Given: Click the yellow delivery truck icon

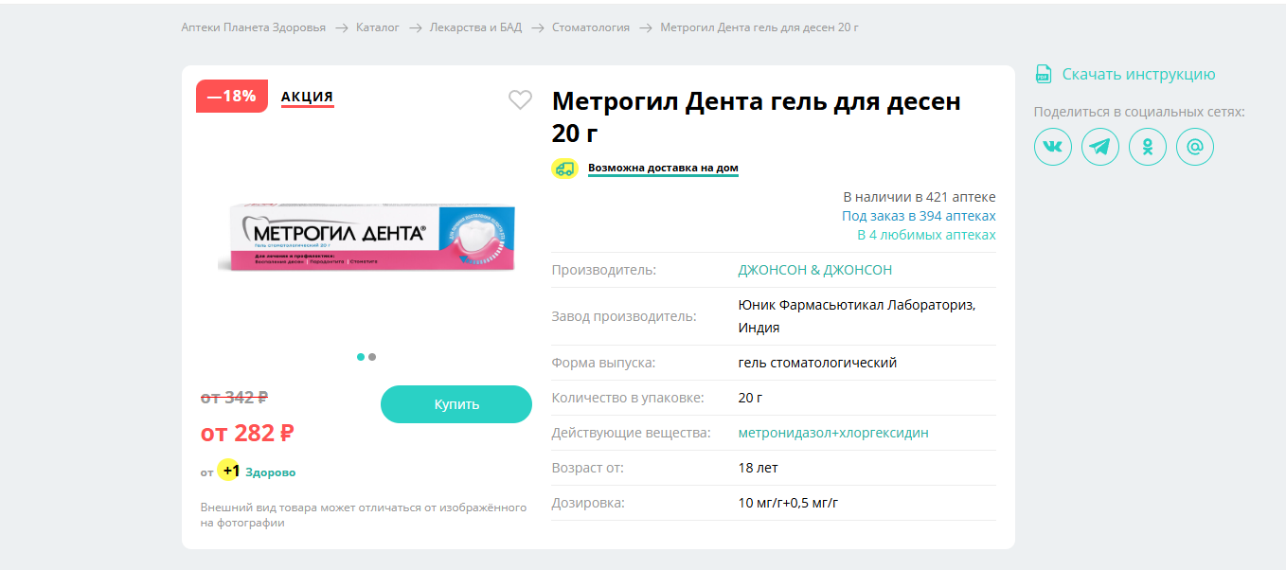Looking at the screenshot, I should point(564,169).
